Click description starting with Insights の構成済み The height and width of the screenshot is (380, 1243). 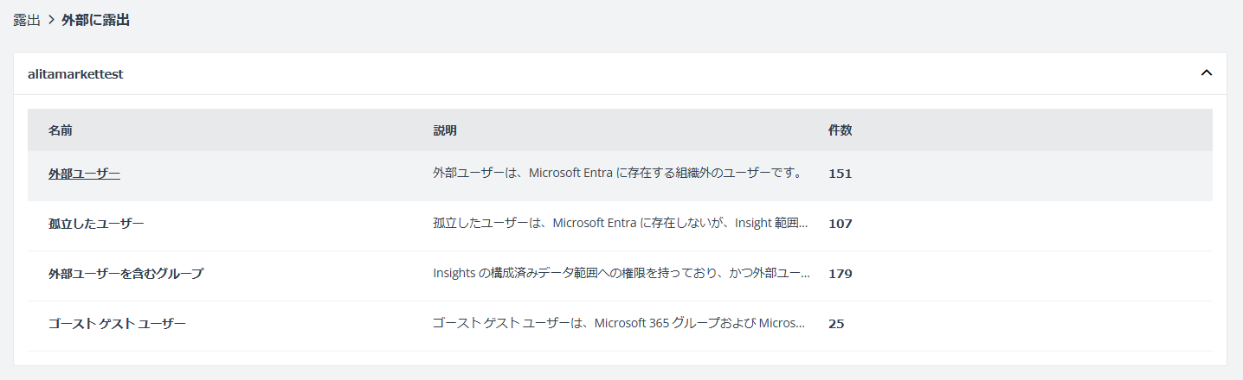tap(621, 273)
